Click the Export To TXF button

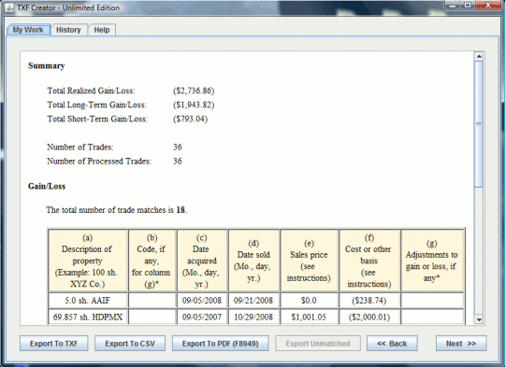click(x=54, y=344)
